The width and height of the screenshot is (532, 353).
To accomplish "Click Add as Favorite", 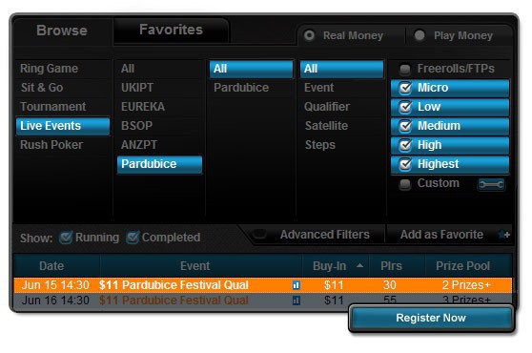I will 441,235.
